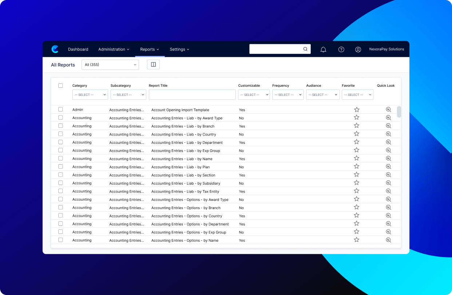Viewport: 452px width, 295px height.
Task: Toggle the column layout view button
Action: pos(153,64)
